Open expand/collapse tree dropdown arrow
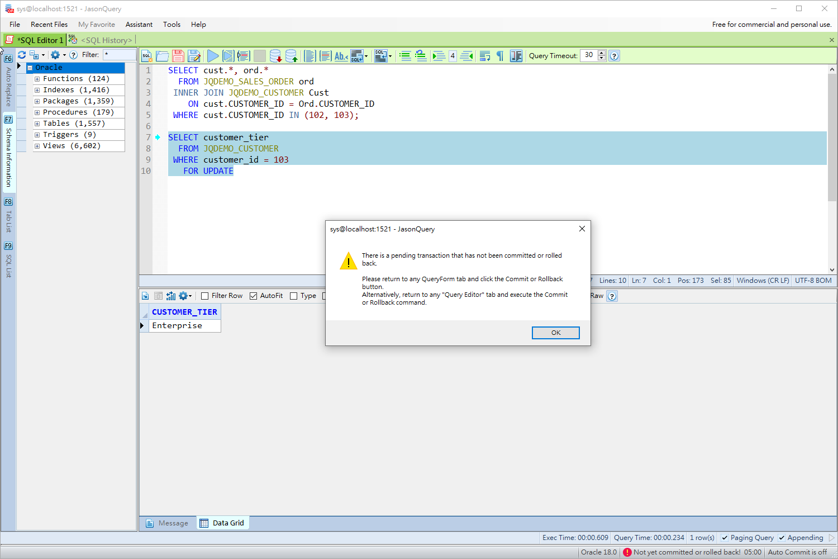The height and width of the screenshot is (559, 838). pos(44,55)
